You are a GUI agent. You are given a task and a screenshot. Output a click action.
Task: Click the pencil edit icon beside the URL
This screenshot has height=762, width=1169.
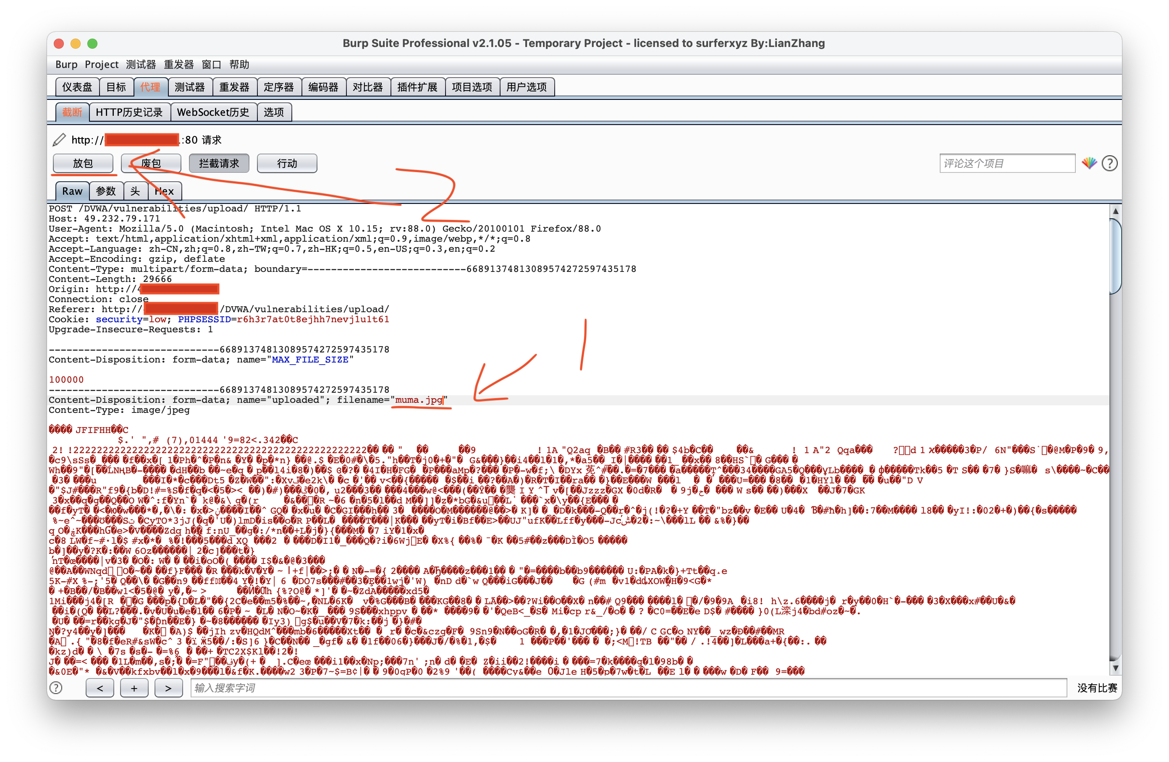(x=59, y=140)
